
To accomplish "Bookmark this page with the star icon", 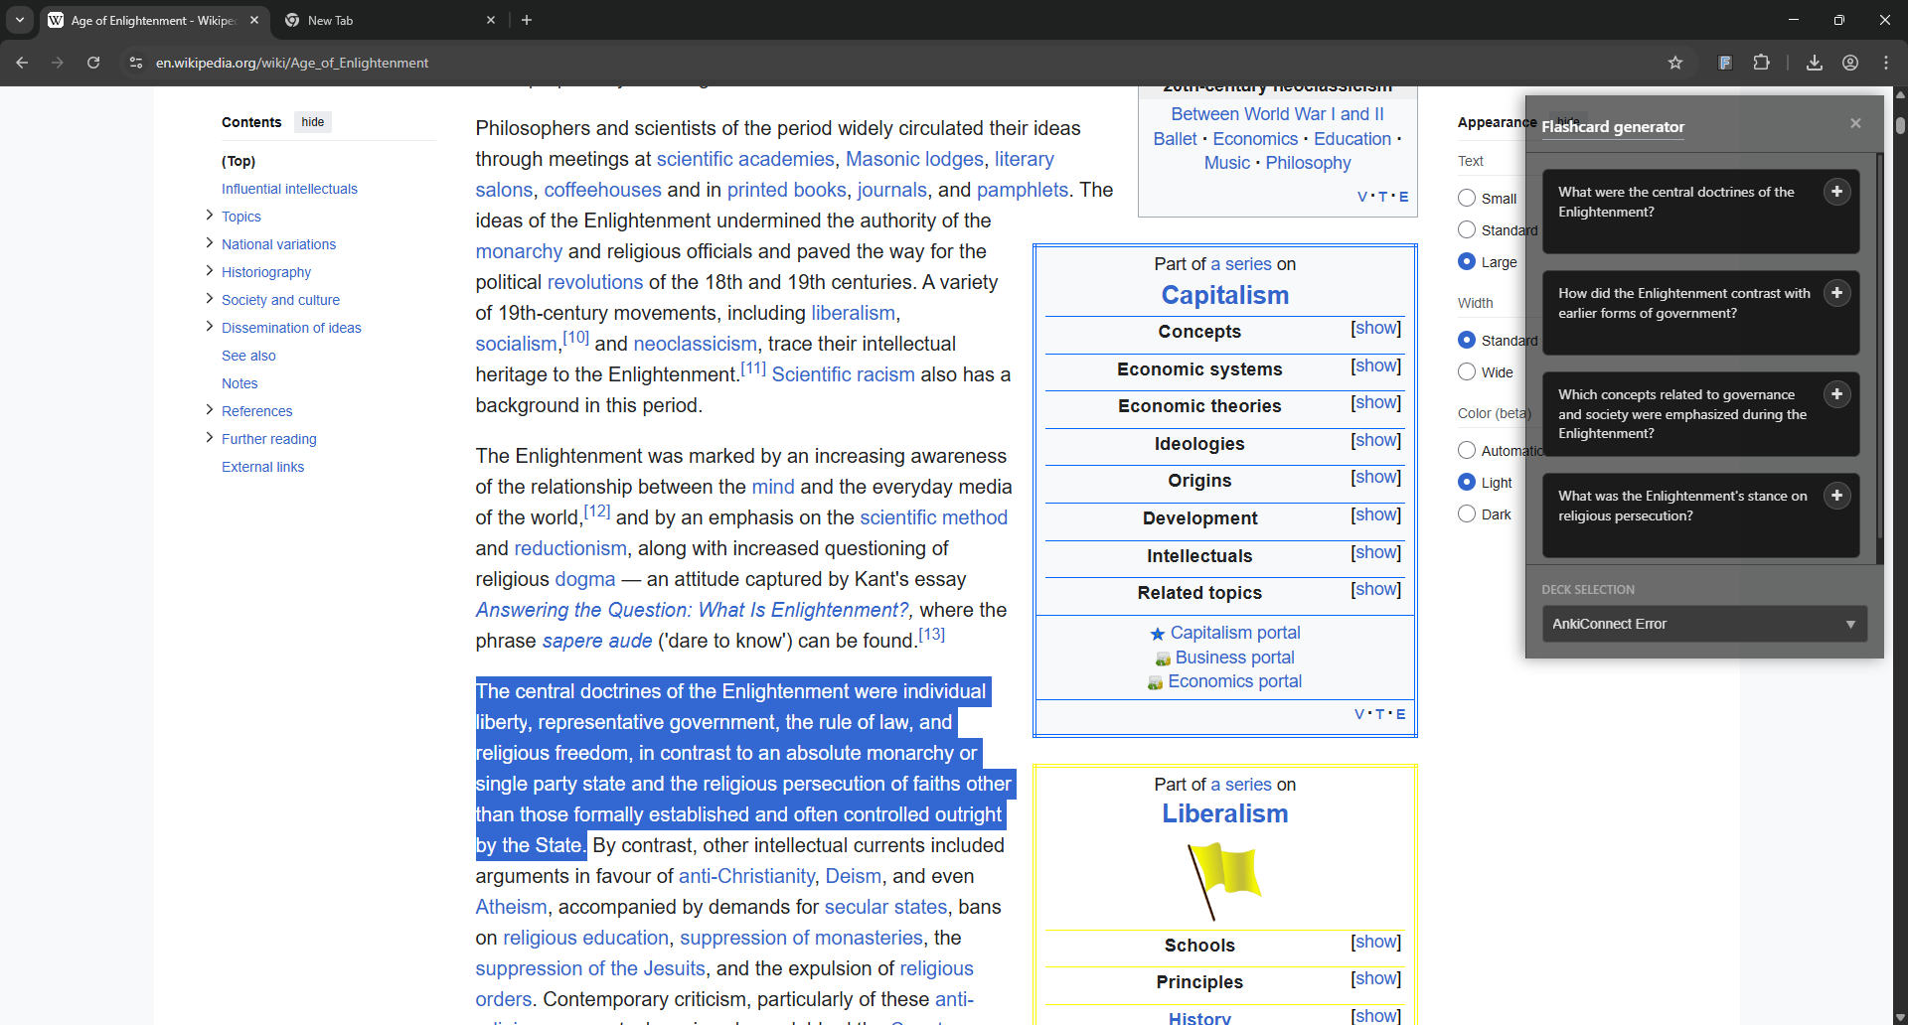I will point(1675,63).
